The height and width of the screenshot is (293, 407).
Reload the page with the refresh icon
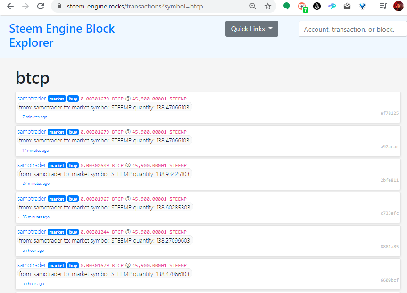(41, 6)
